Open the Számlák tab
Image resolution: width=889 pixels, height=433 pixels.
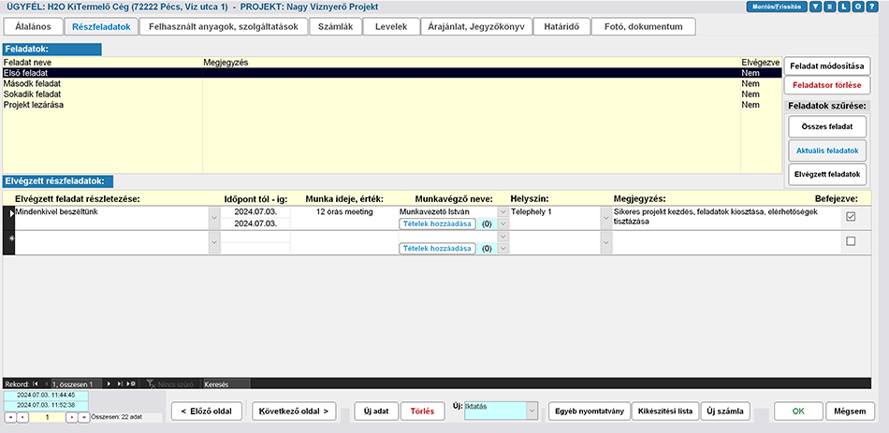334,26
